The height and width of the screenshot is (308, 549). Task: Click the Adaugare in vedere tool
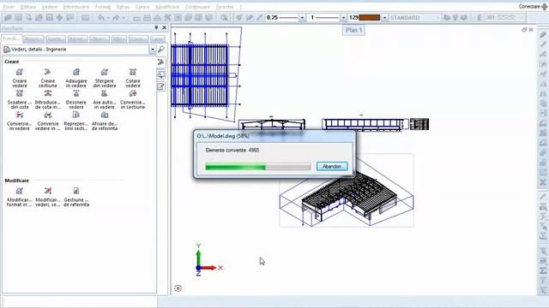point(76,78)
